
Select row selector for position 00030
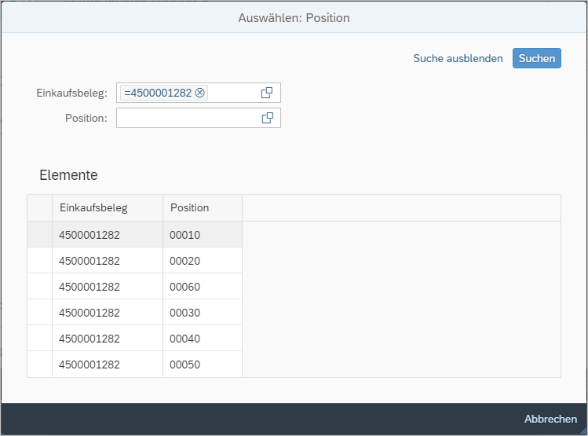click(39, 313)
